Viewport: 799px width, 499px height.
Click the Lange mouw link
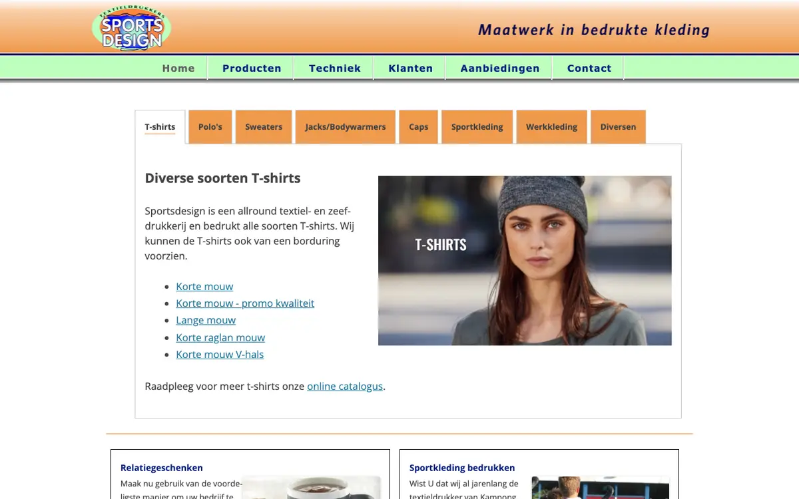(206, 320)
